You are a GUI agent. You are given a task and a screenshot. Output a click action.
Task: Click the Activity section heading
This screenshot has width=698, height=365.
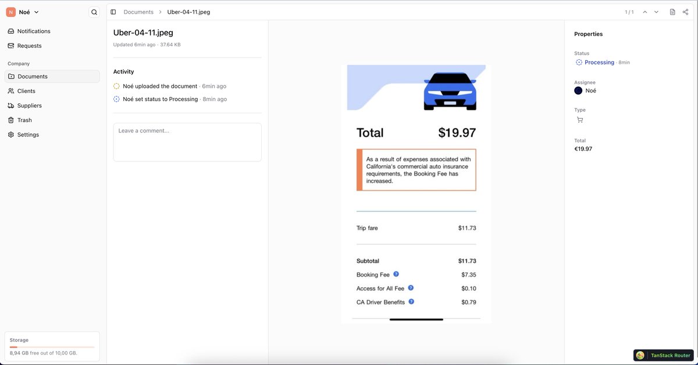click(x=123, y=72)
